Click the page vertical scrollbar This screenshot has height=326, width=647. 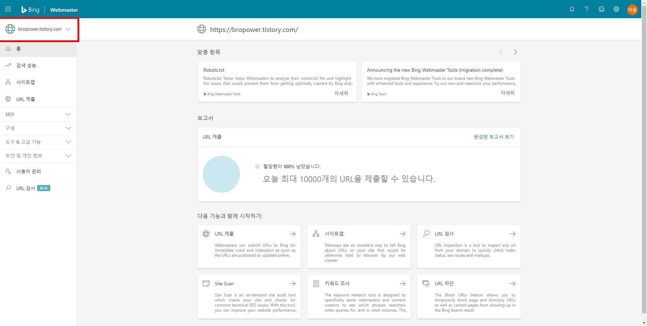pyautogui.click(x=644, y=160)
